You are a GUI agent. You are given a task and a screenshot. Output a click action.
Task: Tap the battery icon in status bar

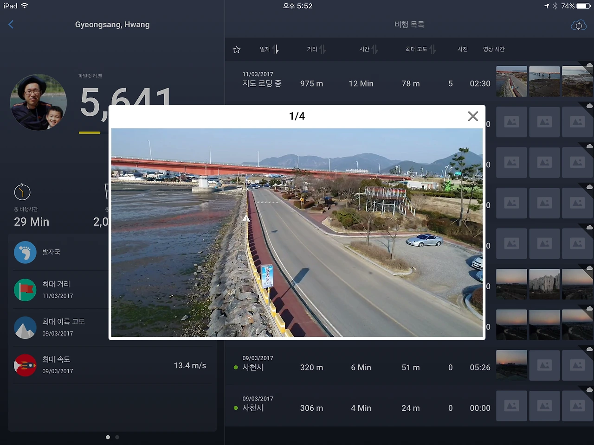[584, 6]
